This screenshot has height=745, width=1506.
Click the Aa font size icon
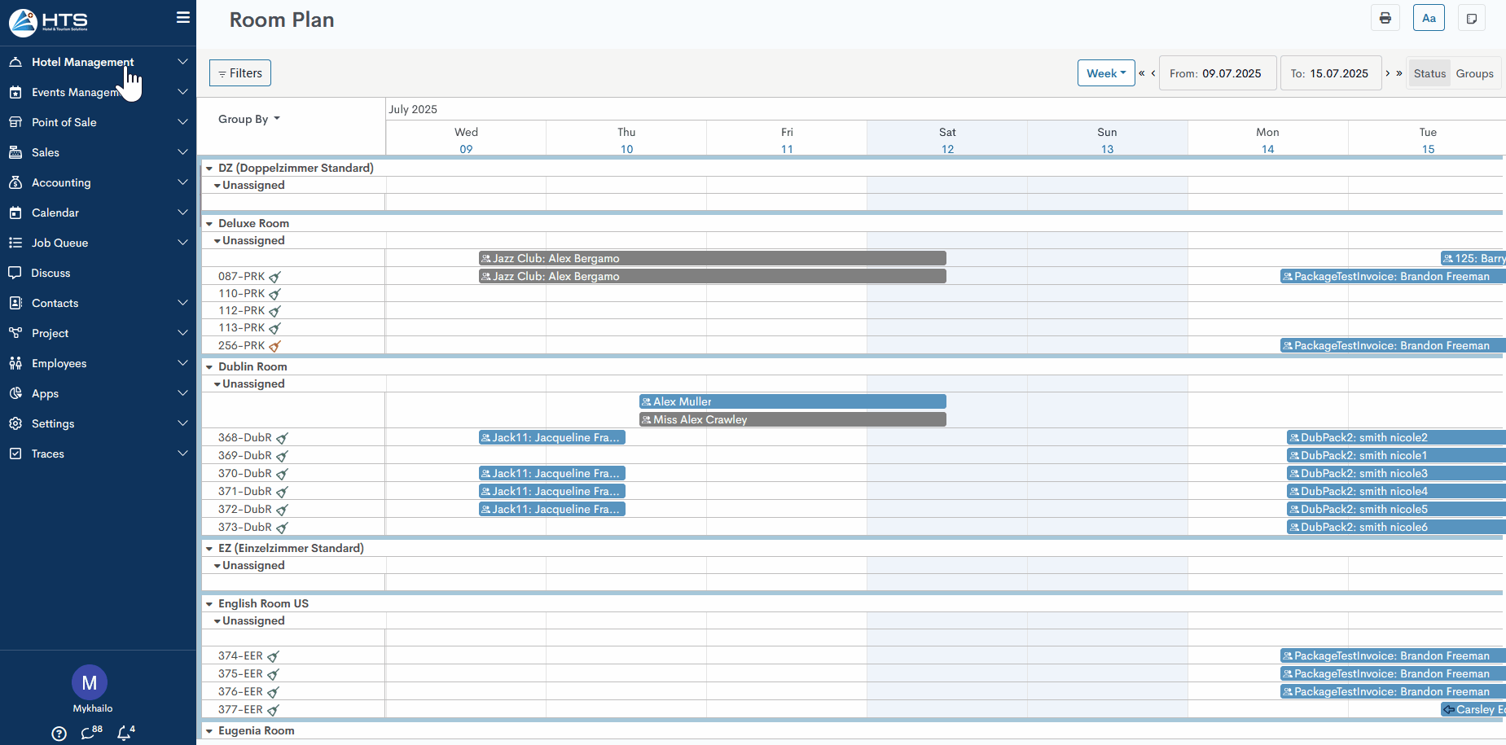pos(1429,18)
